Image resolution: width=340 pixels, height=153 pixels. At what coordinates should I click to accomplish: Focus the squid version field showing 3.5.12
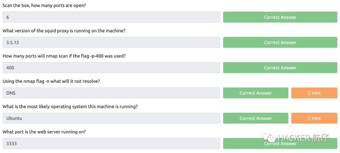pyautogui.click(x=111, y=42)
